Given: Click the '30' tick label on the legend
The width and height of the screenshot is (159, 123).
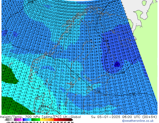Looking at the screenshot, I should tap(58, 122).
